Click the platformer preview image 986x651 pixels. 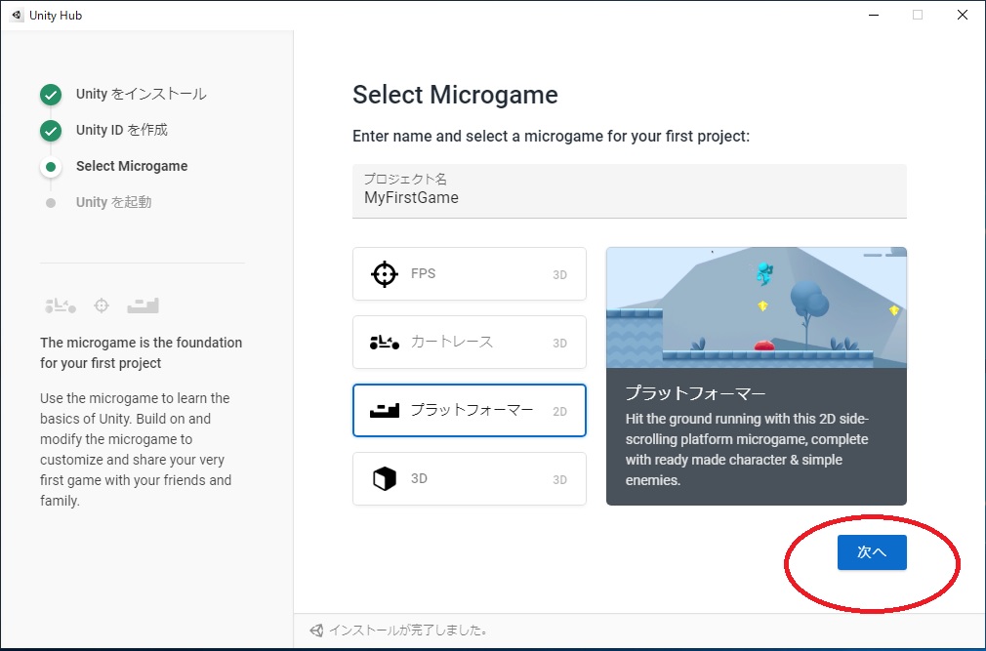coord(757,307)
